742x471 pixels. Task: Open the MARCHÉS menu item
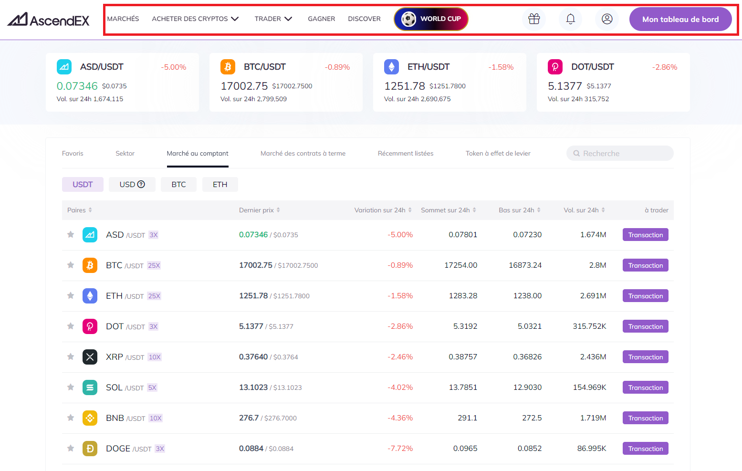[x=123, y=19]
